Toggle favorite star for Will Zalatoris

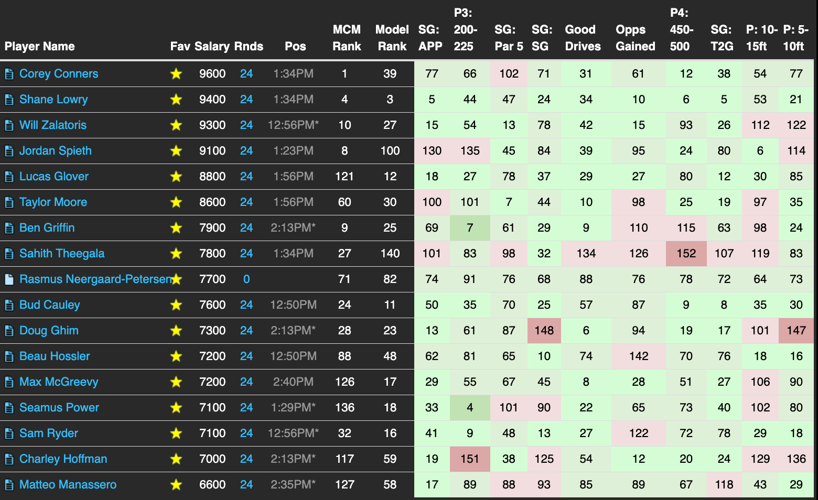point(176,125)
